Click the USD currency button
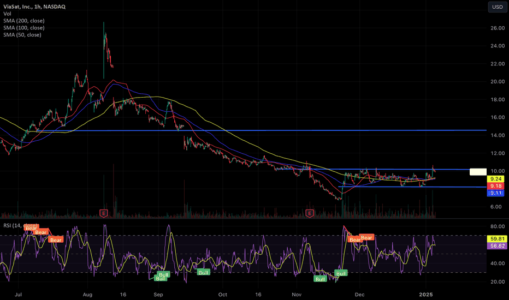 coord(497,7)
